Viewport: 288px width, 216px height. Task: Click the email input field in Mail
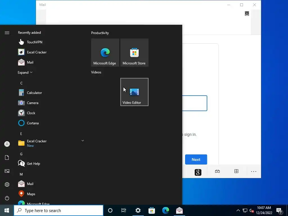(x=195, y=103)
